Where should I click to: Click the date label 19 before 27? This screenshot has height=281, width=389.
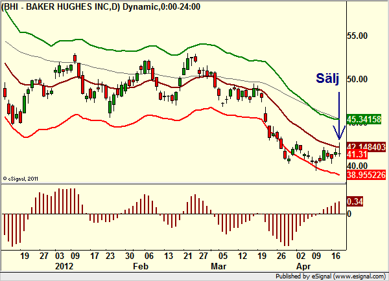pyautogui.click(x=25, y=256)
